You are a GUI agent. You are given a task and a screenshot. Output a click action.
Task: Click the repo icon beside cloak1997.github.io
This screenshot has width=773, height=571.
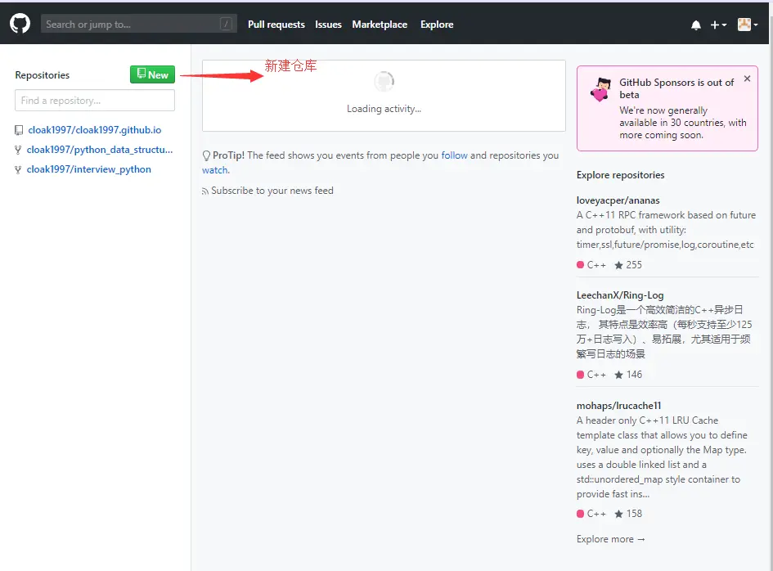[19, 130]
